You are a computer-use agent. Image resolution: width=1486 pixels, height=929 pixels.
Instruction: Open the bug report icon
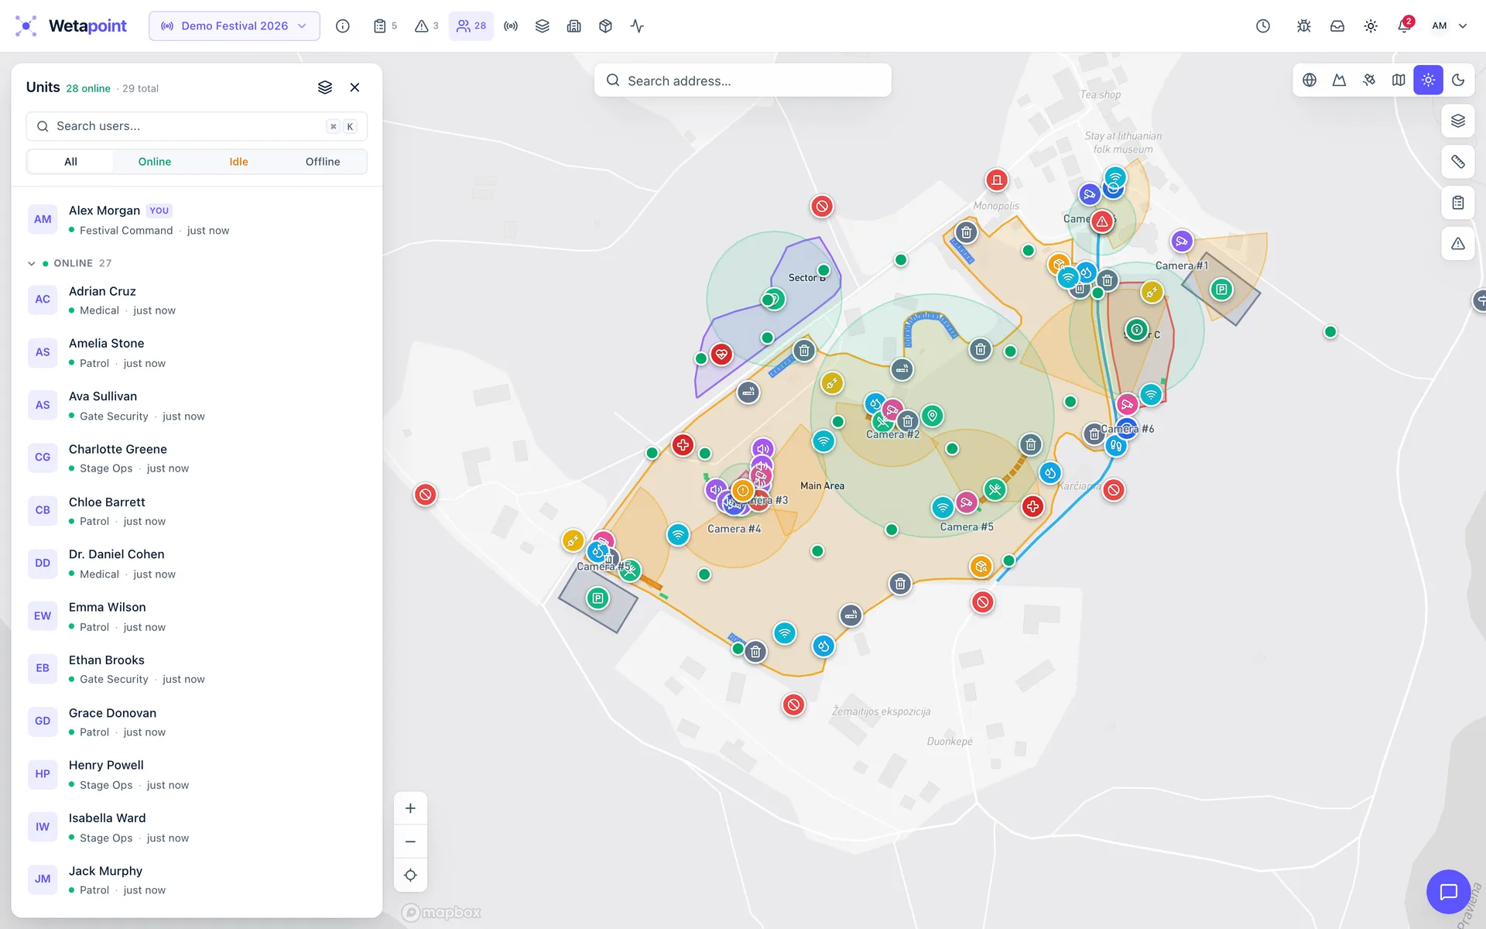(1304, 26)
